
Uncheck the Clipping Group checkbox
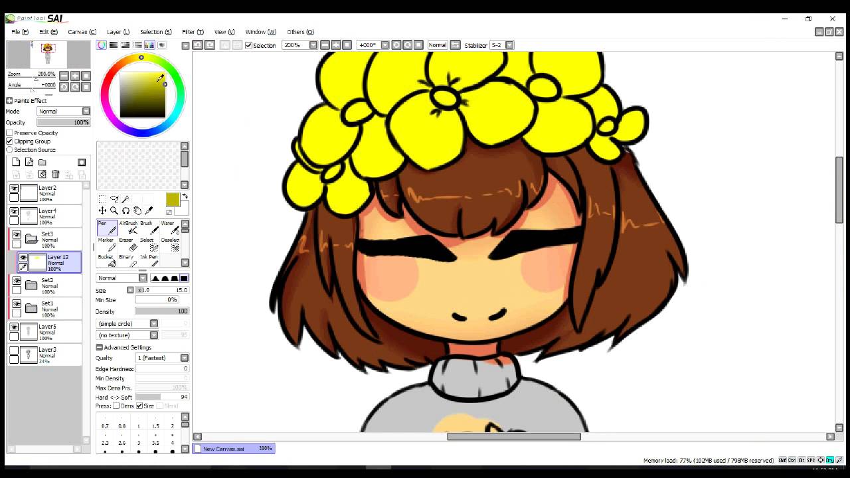9,141
